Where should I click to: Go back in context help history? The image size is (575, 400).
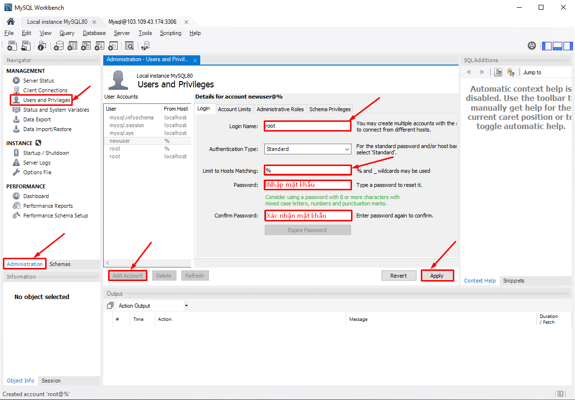(x=468, y=72)
